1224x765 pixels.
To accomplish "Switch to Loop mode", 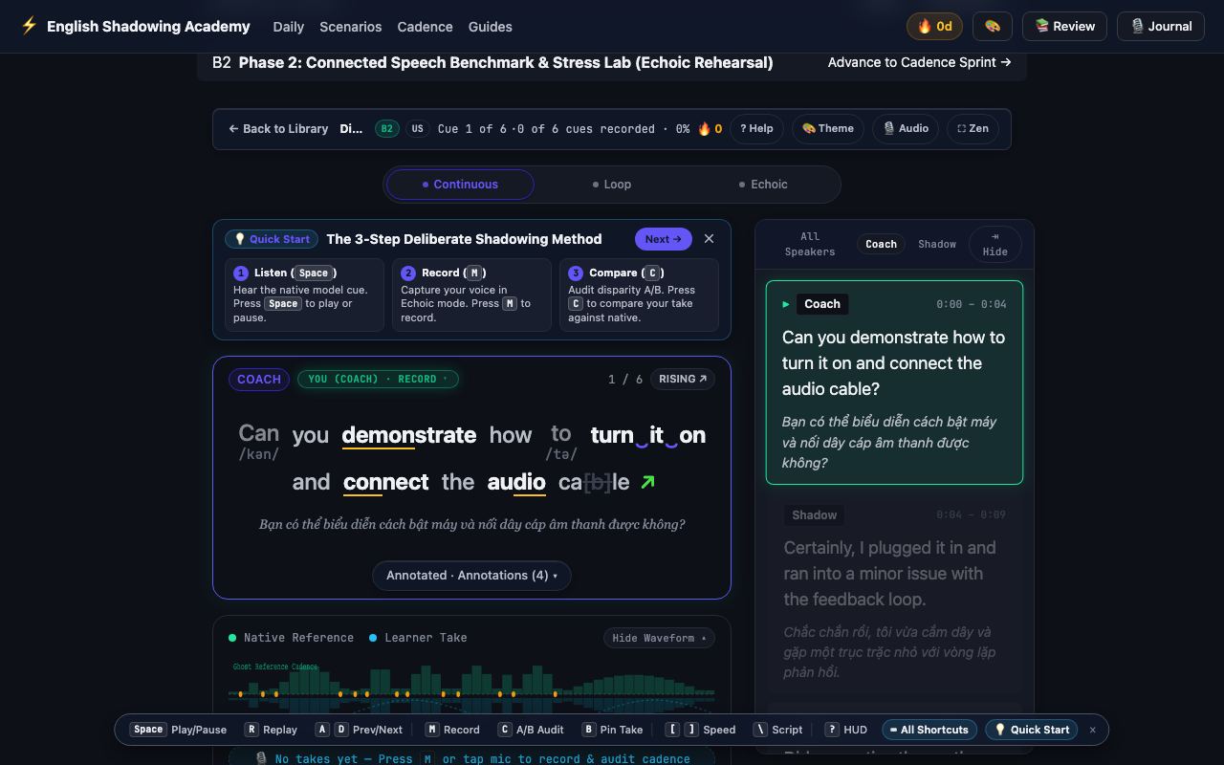I will (612, 185).
